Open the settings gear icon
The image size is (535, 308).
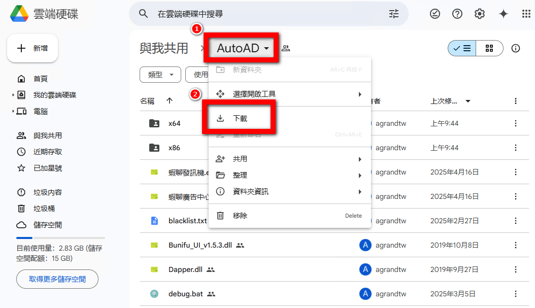(479, 14)
